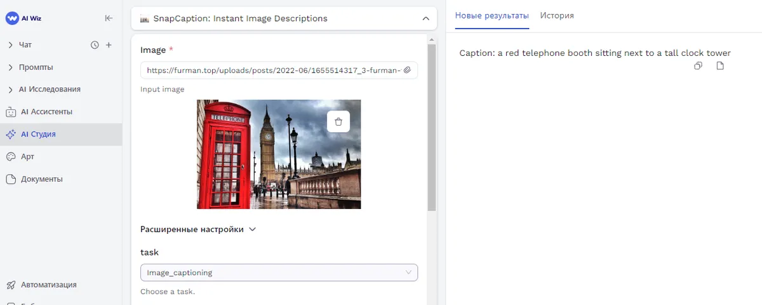The width and height of the screenshot is (762, 305).
Task: Delete the input image with trash icon
Action: tap(338, 121)
